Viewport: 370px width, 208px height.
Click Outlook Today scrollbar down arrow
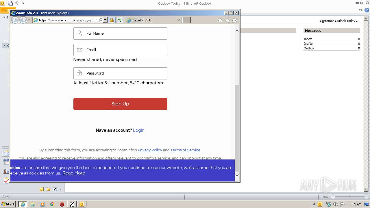pyautogui.click(x=366, y=190)
